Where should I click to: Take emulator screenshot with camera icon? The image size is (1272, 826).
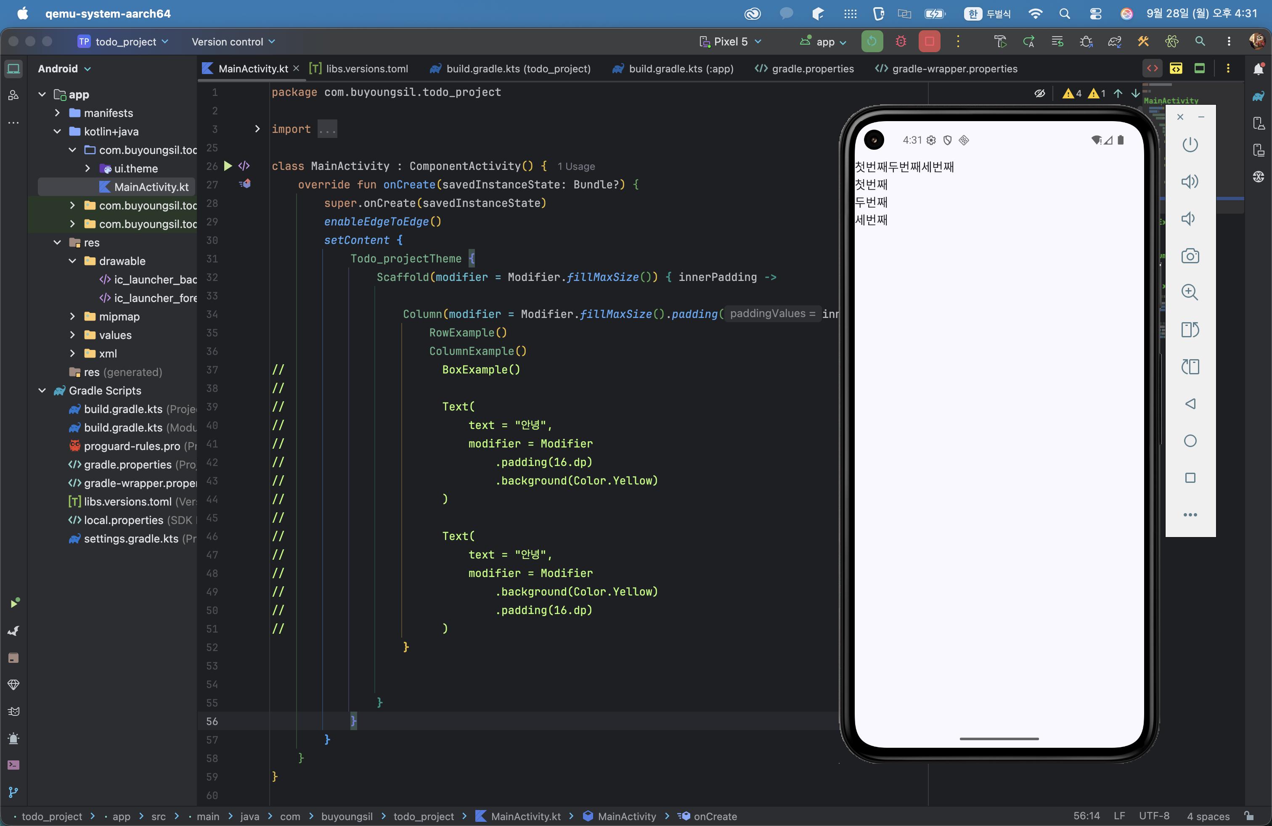[1190, 256]
